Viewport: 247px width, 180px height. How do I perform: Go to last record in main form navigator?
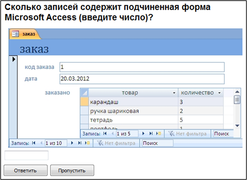point(80,143)
